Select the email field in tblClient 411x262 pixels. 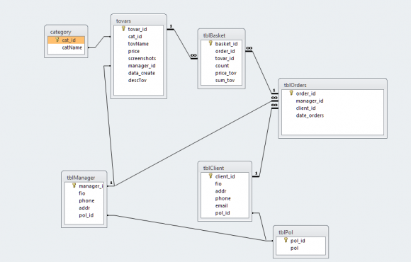click(225, 205)
